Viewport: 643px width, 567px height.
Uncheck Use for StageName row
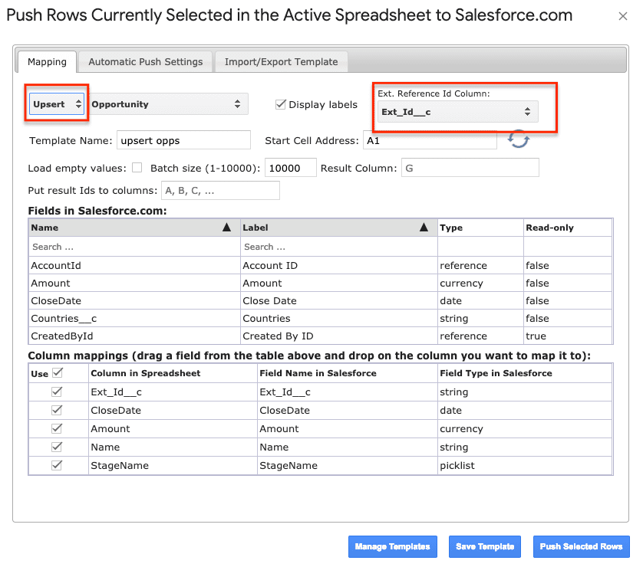tap(57, 465)
